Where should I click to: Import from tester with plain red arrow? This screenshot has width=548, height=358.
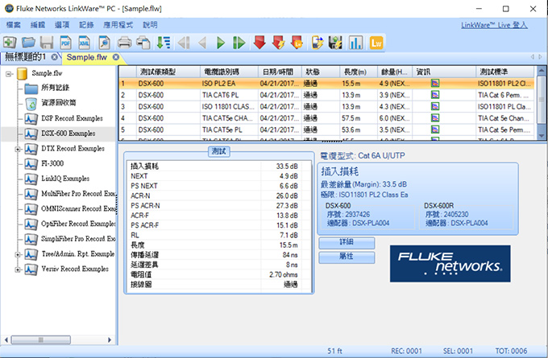pyautogui.click(x=259, y=43)
